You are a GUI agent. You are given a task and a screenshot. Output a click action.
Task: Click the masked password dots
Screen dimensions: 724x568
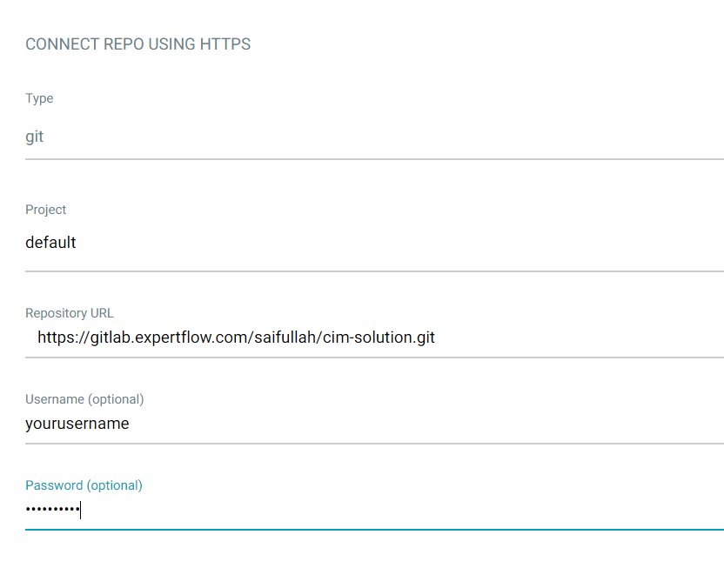[x=52, y=510]
